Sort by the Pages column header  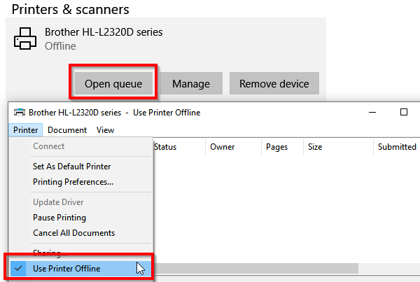click(282, 147)
